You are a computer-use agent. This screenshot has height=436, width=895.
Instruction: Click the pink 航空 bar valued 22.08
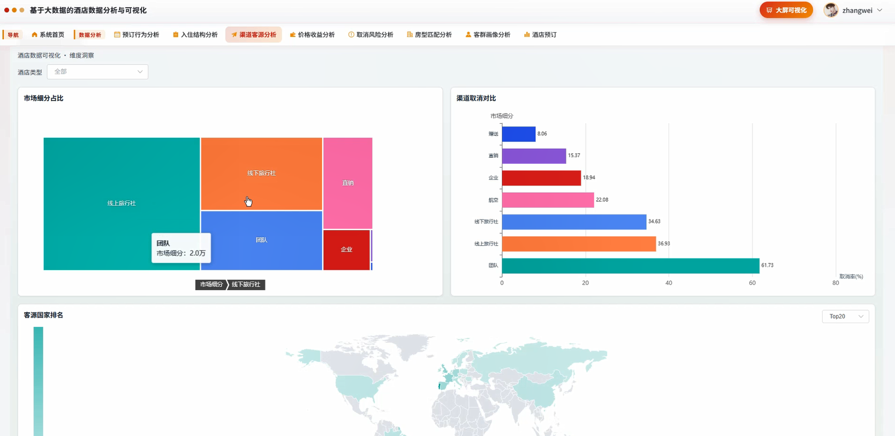coord(548,200)
